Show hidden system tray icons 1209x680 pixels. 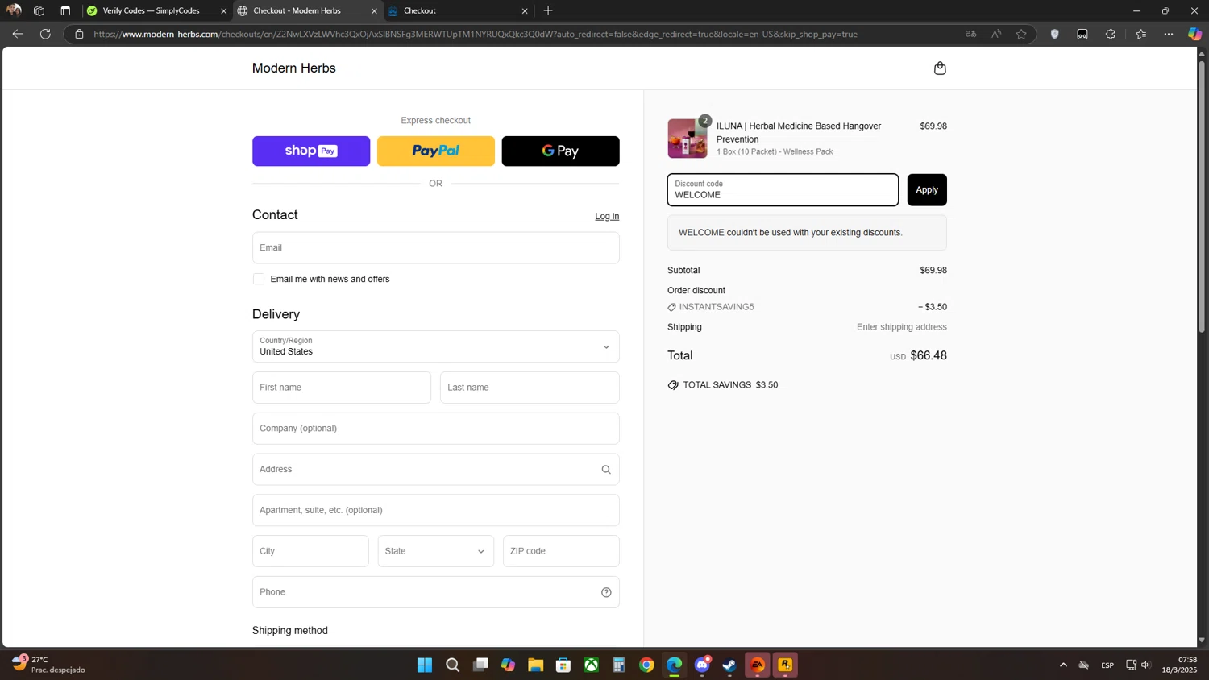[x=1063, y=665]
